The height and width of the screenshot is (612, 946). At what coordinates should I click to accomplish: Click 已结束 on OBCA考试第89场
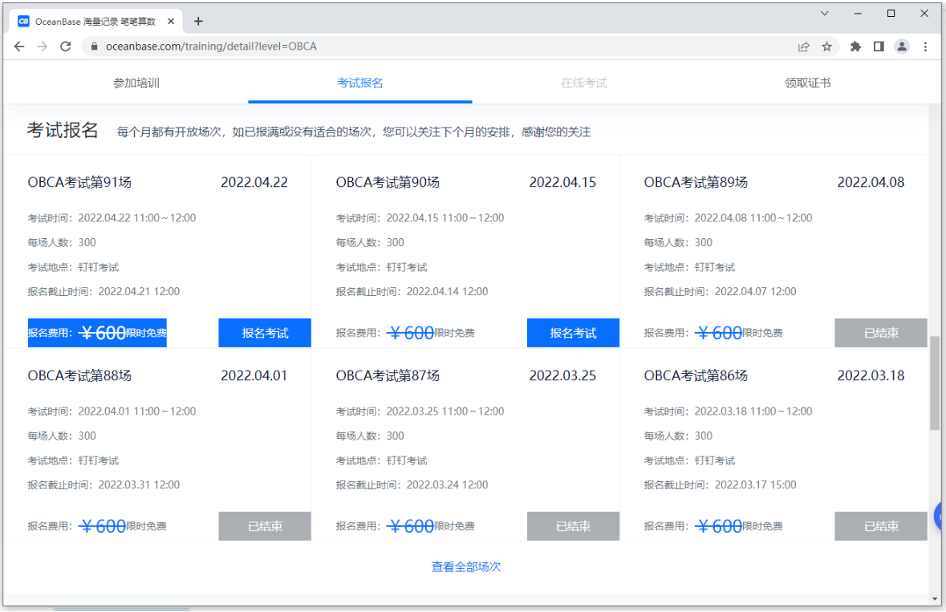(881, 333)
